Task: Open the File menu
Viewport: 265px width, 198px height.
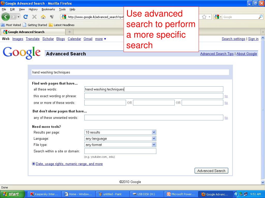Action: (4, 9)
